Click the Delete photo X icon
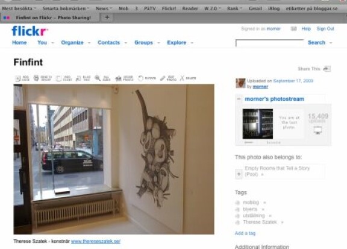 (182, 78)
